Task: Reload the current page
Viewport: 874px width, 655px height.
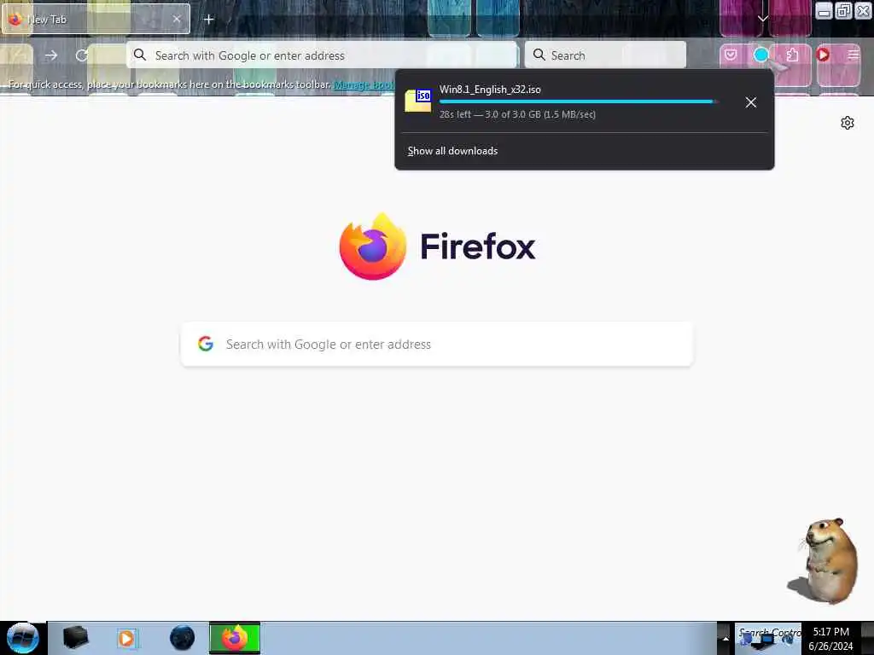Action: click(82, 55)
